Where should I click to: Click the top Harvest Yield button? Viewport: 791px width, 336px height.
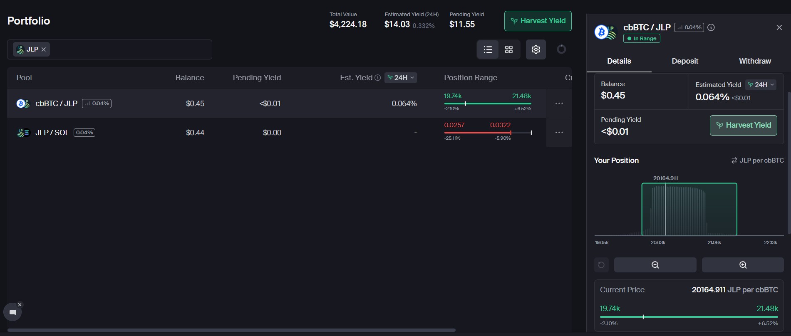538,21
